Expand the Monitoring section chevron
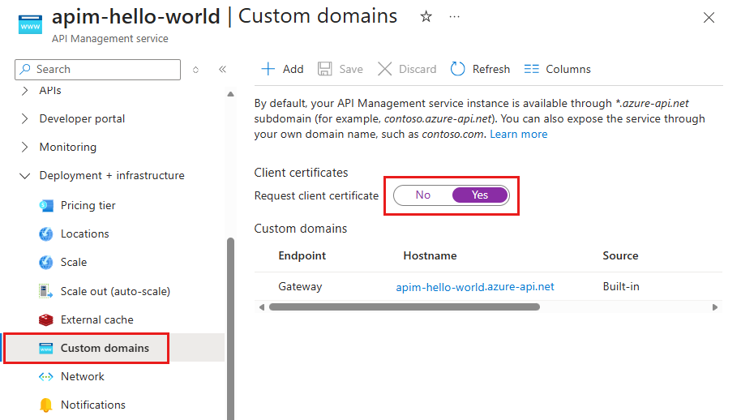Image resolution: width=741 pixels, height=420 pixels. coord(25,147)
